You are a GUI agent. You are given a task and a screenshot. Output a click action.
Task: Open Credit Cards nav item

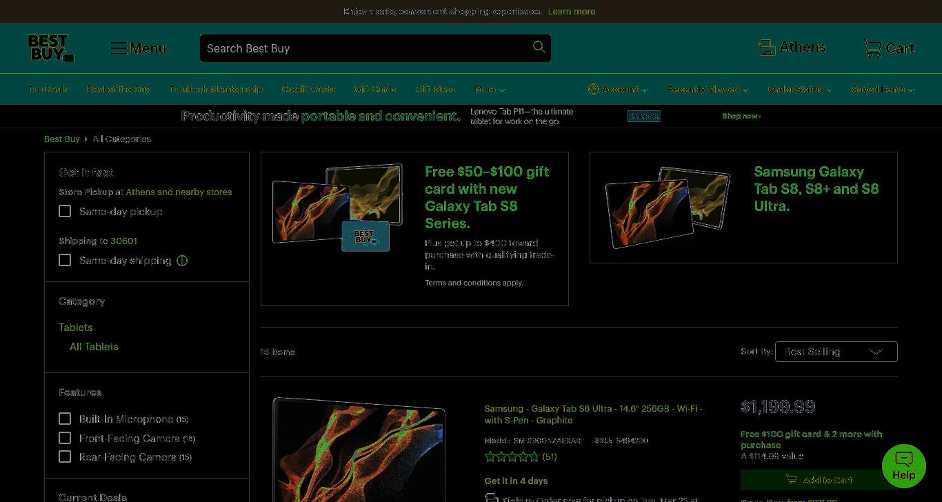coord(308,90)
